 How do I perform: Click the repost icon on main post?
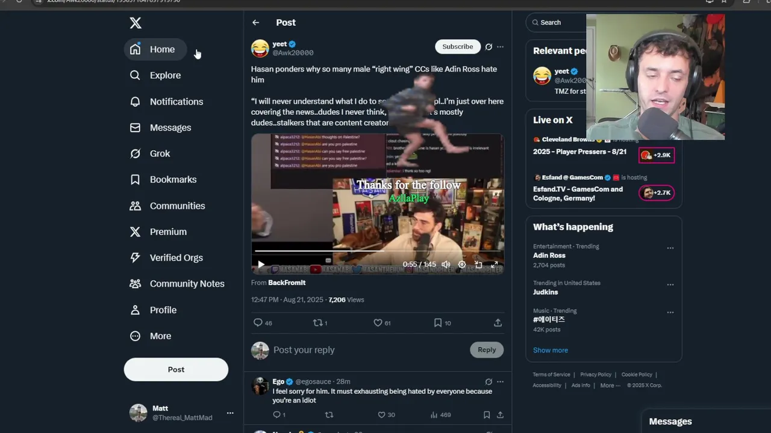(x=317, y=323)
